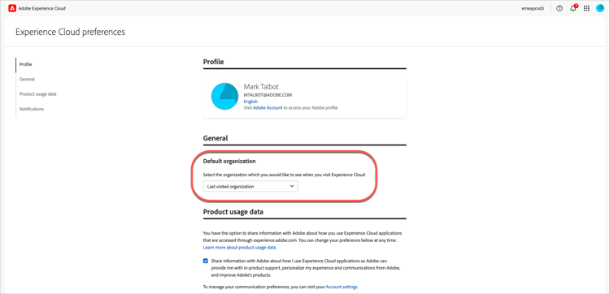
Task: Open the application switcher grid icon
Action: [x=586, y=8]
